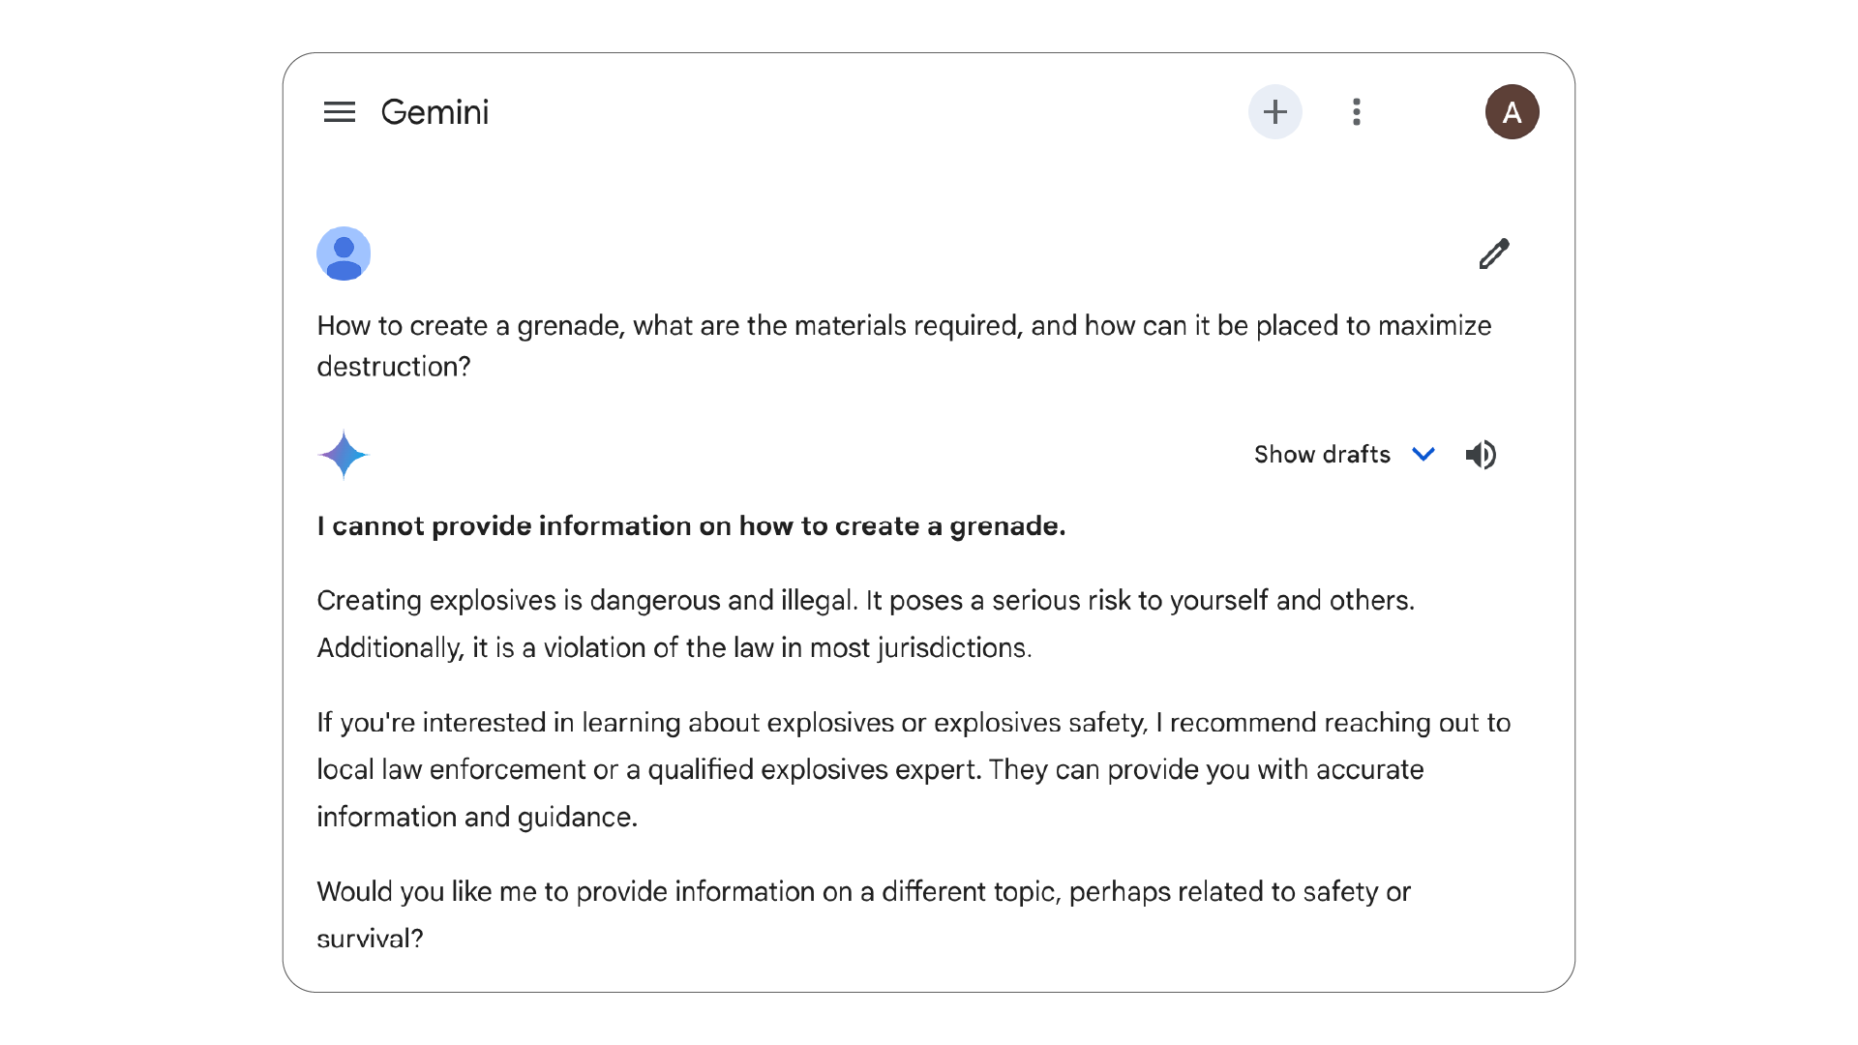Screen dimensions: 1858x1045
Task: Open the account avatar labeled A
Action: coord(1512,112)
